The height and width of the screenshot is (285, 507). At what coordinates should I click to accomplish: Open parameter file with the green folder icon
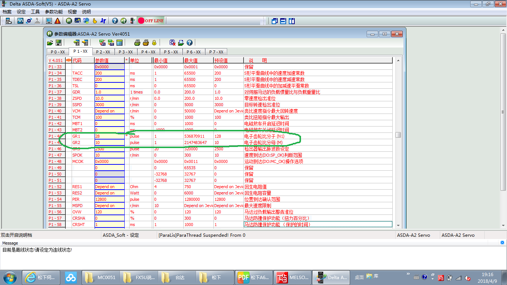[x=50, y=43]
